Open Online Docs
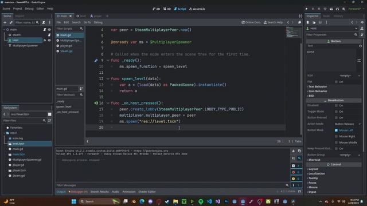The image size is (367, 206). point(251,22)
